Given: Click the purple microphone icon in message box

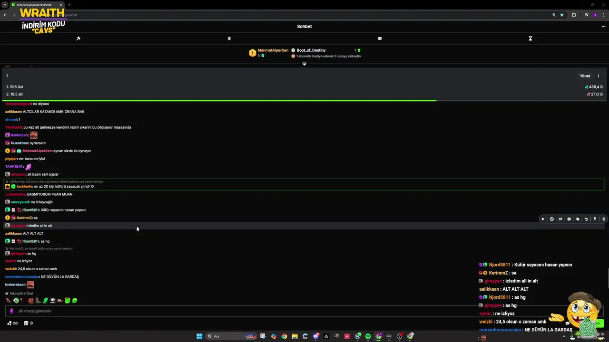Looking at the screenshot, I should pyautogui.click(x=12, y=311).
